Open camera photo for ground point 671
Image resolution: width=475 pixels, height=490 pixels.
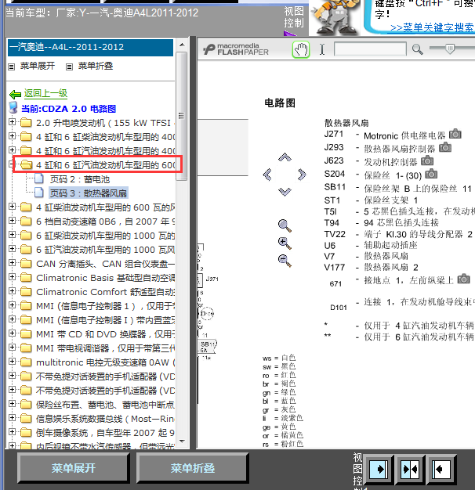pos(464,279)
